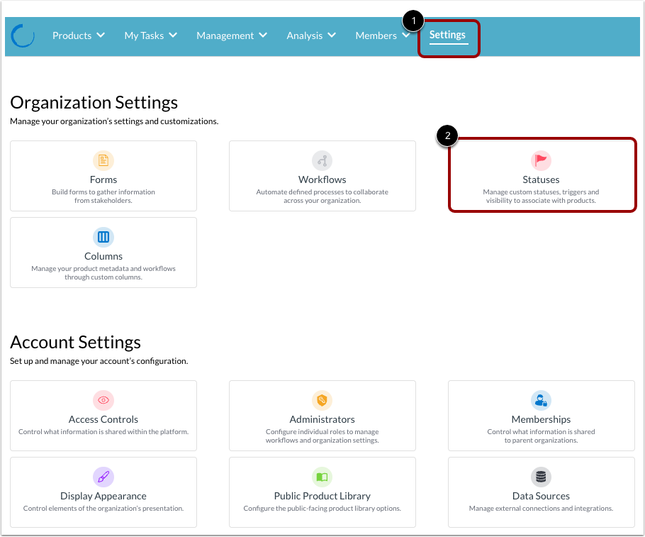Select the Workflows gear icon
The width and height of the screenshot is (645, 537).
click(322, 160)
